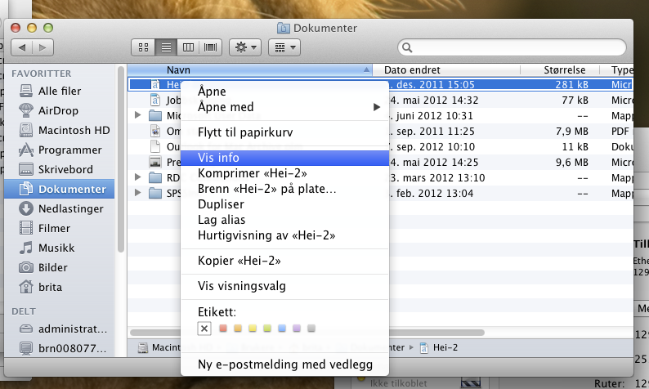Open Nedlastinger folder in sidebar
The image size is (649, 389).
tap(72, 208)
